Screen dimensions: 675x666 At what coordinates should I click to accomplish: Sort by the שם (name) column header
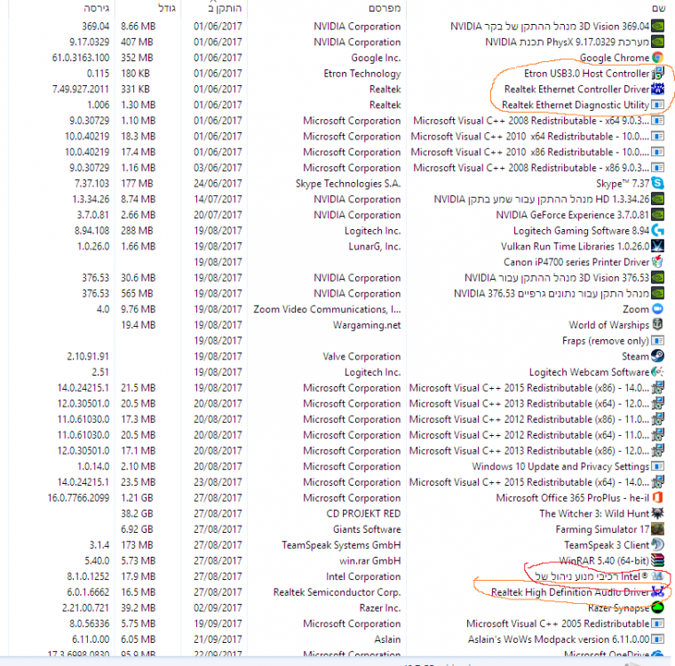pyautogui.click(x=659, y=8)
